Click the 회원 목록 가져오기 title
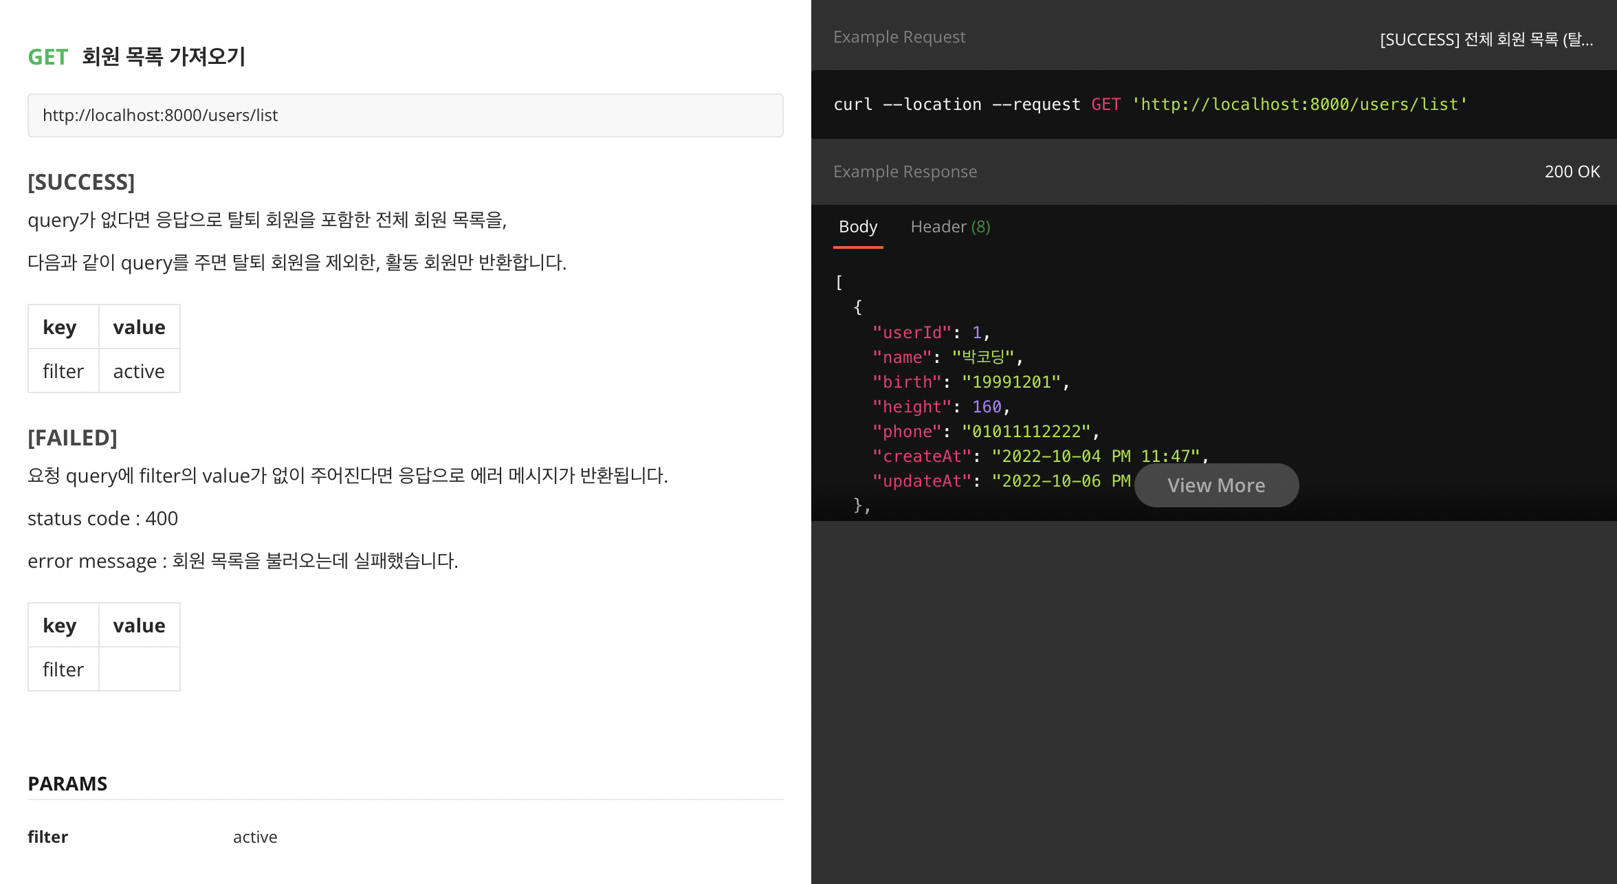The height and width of the screenshot is (884, 1617). 164,57
